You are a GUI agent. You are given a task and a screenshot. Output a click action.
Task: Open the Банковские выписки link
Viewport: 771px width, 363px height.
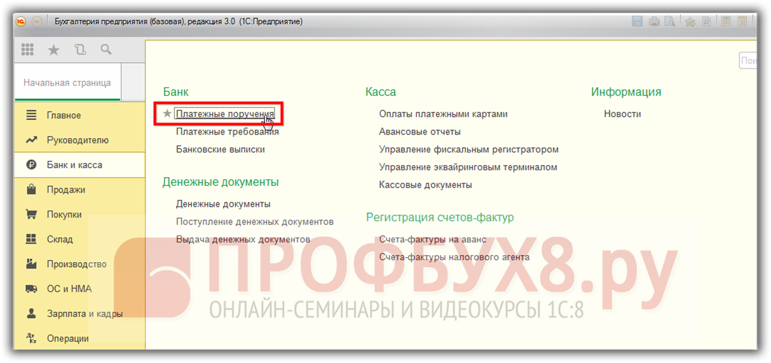pyautogui.click(x=220, y=150)
